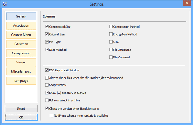Uncheck the Compressed Size column
The width and height of the screenshot is (193, 125).
47,27
